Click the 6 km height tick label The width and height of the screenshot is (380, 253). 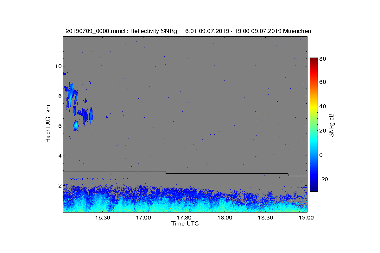(59, 126)
